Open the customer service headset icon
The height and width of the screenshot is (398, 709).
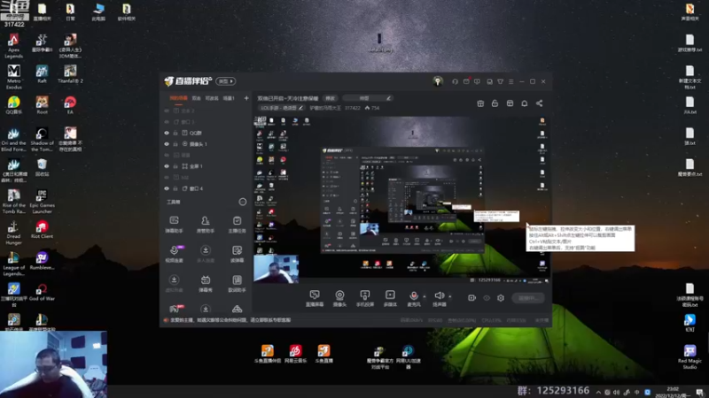[455, 81]
